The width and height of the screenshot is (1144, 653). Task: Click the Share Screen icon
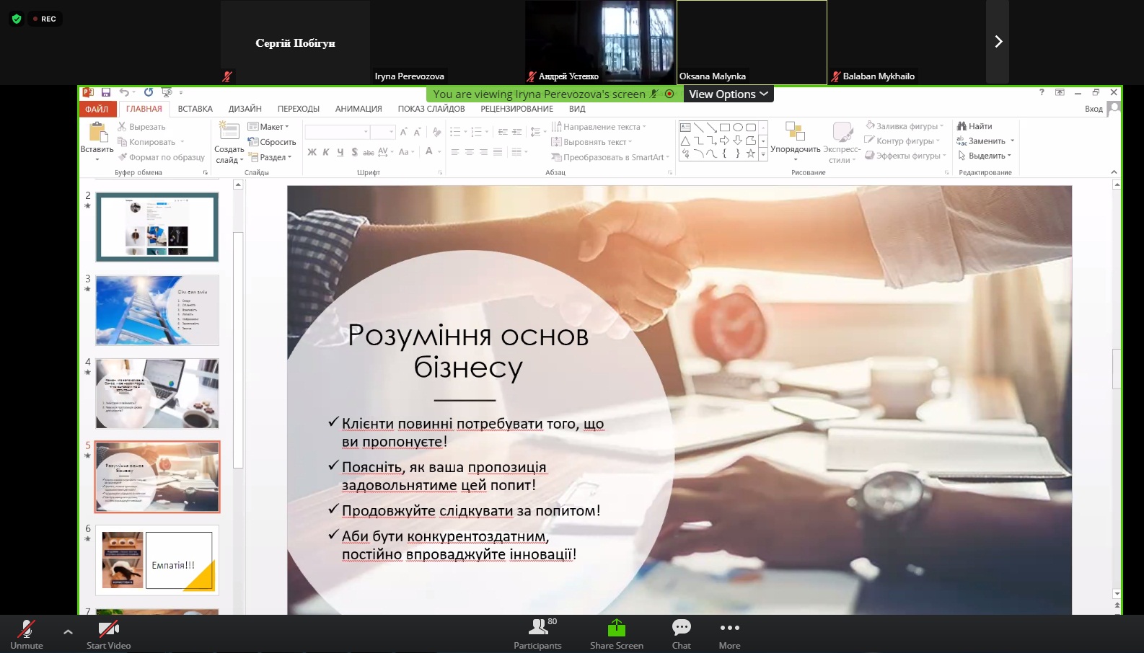[x=616, y=628]
